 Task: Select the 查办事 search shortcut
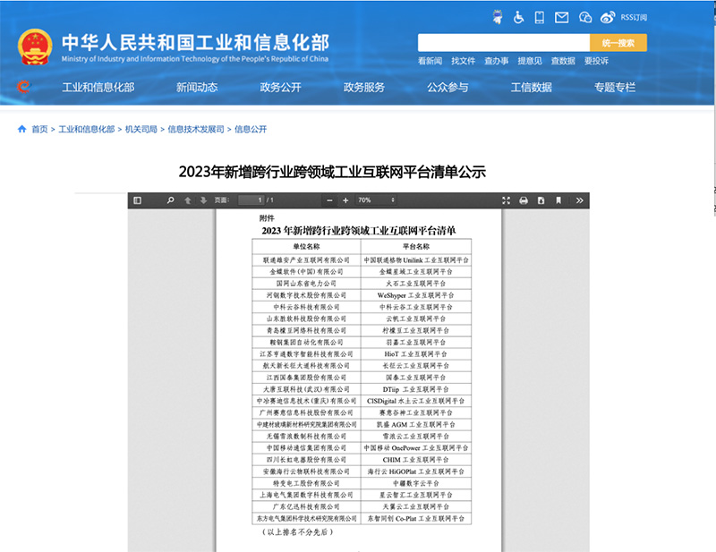pyautogui.click(x=497, y=61)
